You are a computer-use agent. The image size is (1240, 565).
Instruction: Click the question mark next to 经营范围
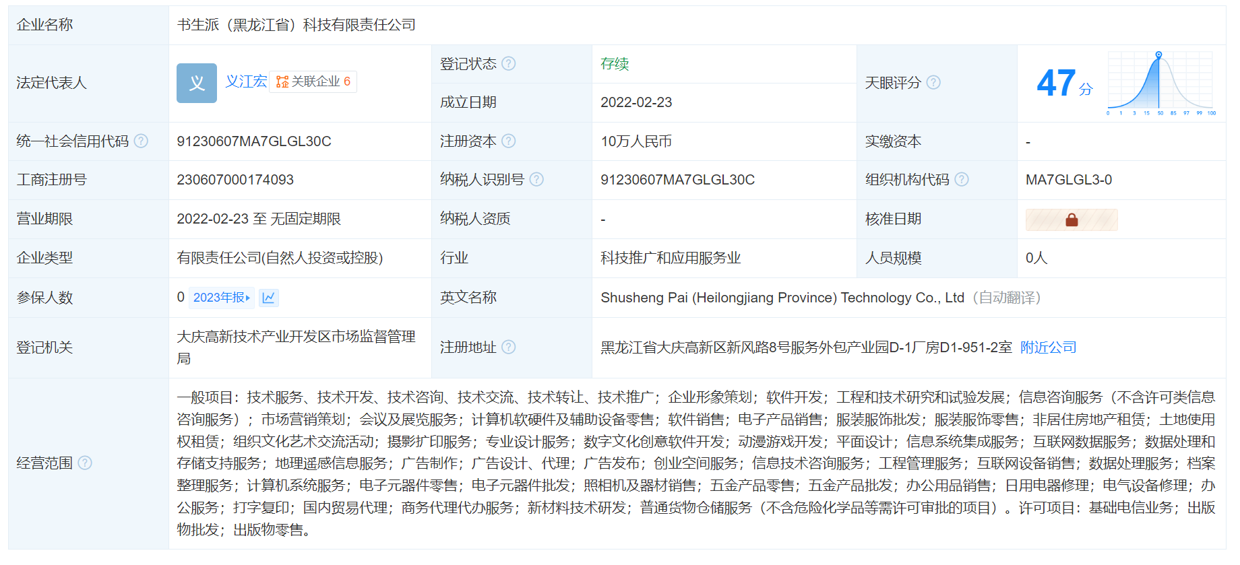85,463
